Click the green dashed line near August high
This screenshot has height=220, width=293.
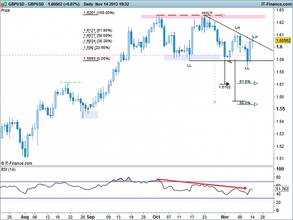pos(71,82)
